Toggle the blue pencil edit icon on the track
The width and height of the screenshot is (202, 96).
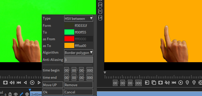point(21,94)
